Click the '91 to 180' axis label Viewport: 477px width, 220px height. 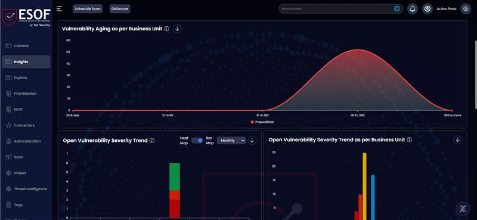(262, 115)
